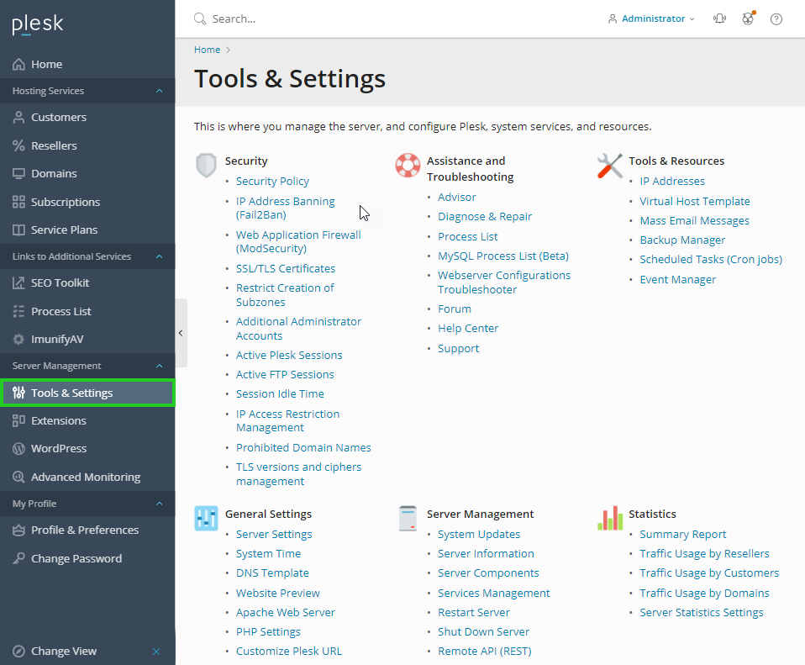Click the Tools & Resources wrench icon

(609, 165)
